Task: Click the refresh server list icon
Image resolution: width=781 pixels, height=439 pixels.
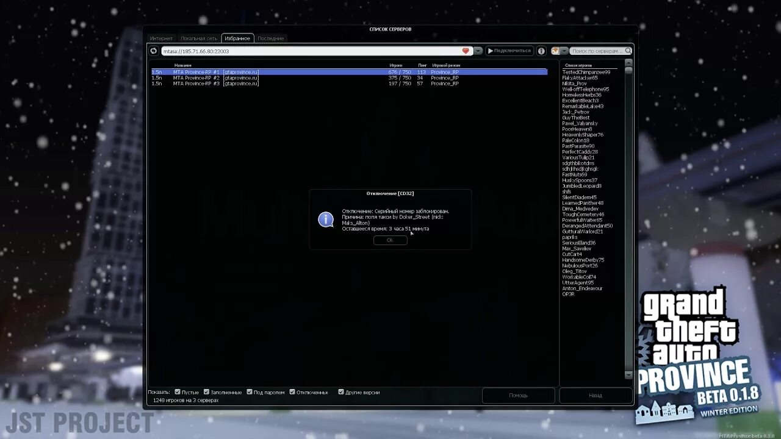Action: (154, 51)
